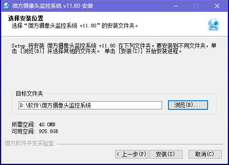229x165 pixels.
Task: Click the window title 微方摄像头监控系统 v11.80 安装
Action: [53, 6]
